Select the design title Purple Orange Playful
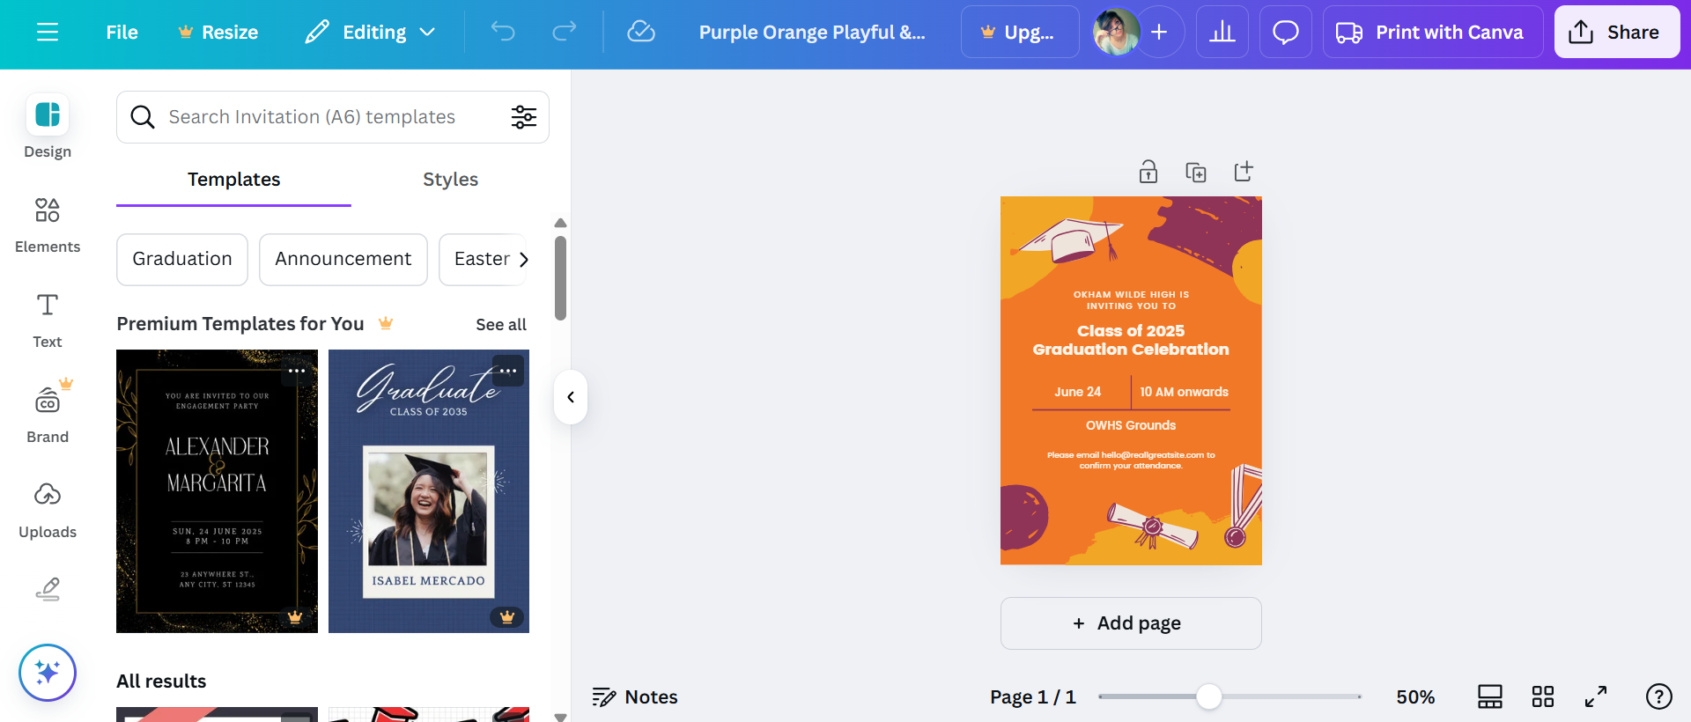The width and height of the screenshot is (1691, 722). pyautogui.click(x=812, y=33)
